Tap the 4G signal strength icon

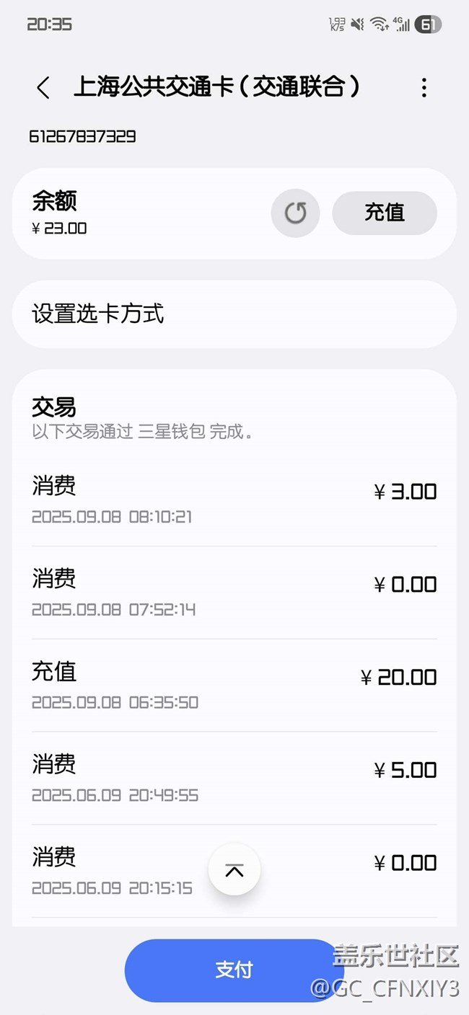pos(401,25)
